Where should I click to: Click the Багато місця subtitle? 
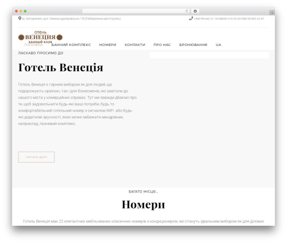143,191
